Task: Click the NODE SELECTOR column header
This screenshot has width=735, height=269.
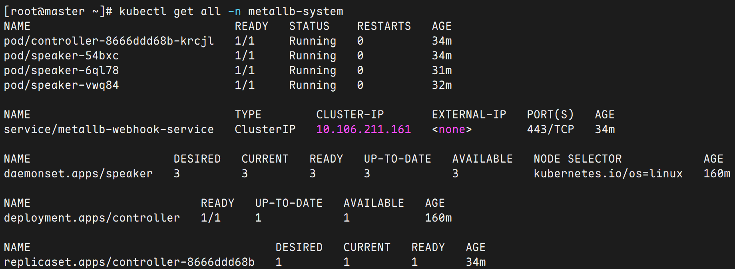Action: 578,159
